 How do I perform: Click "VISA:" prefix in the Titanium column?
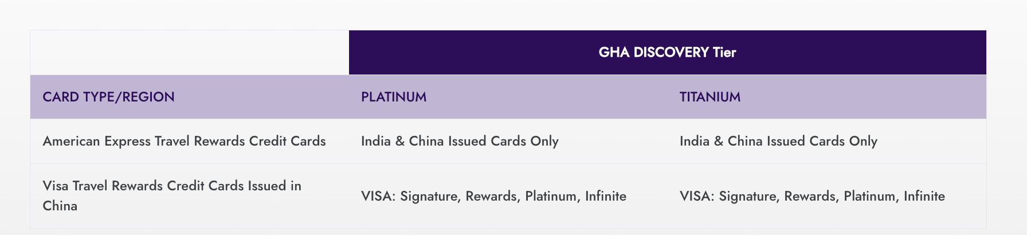[x=697, y=196]
